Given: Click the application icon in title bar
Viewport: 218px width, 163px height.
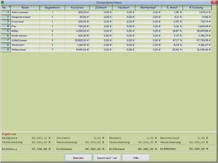Looking at the screenshot, I should [x=2, y=2].
